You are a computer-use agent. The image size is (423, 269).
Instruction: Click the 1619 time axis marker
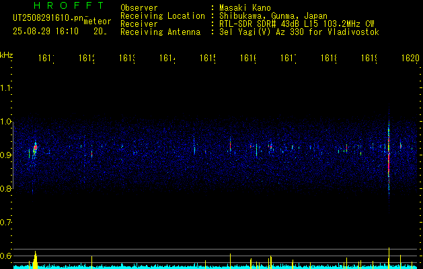(x=369, y=58)
